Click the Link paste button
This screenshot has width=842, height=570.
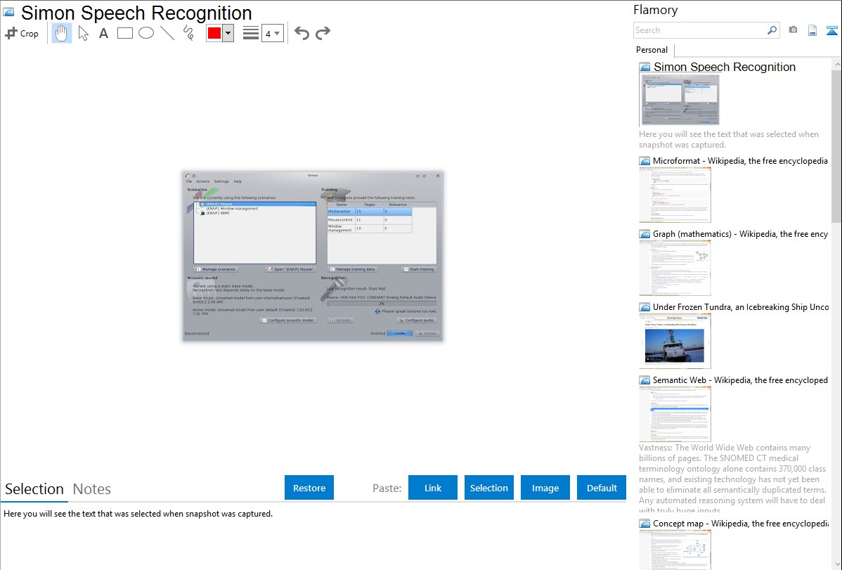433,488
